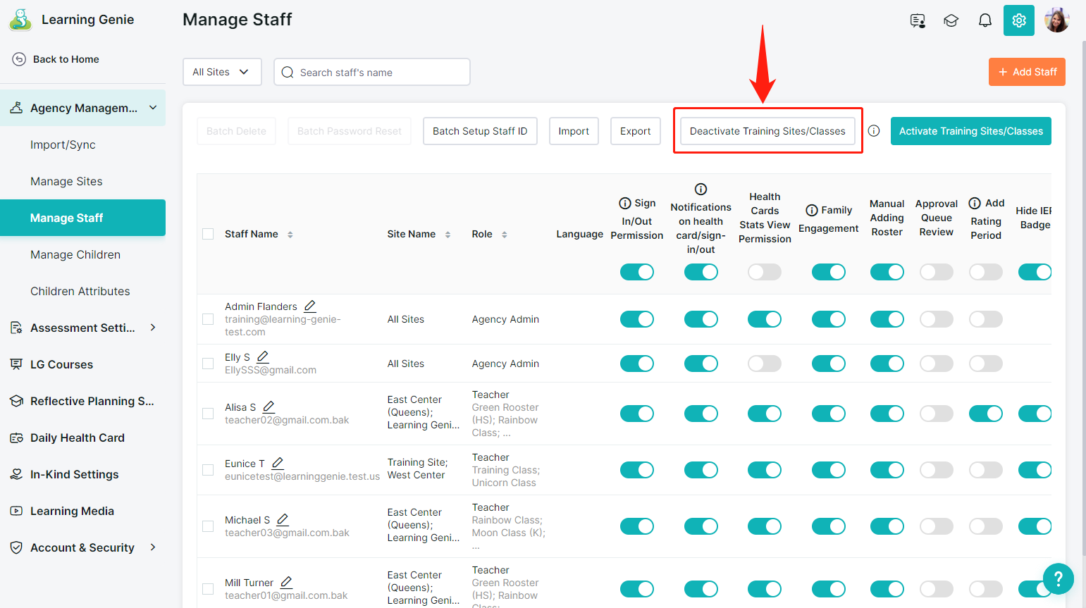Screen dimensions: 1086x608
Task: Click the notification bell icon
Action: click(985, 20)
